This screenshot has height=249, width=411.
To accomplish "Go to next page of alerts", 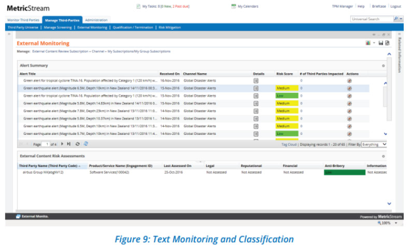I will click(x=62, y=144).
